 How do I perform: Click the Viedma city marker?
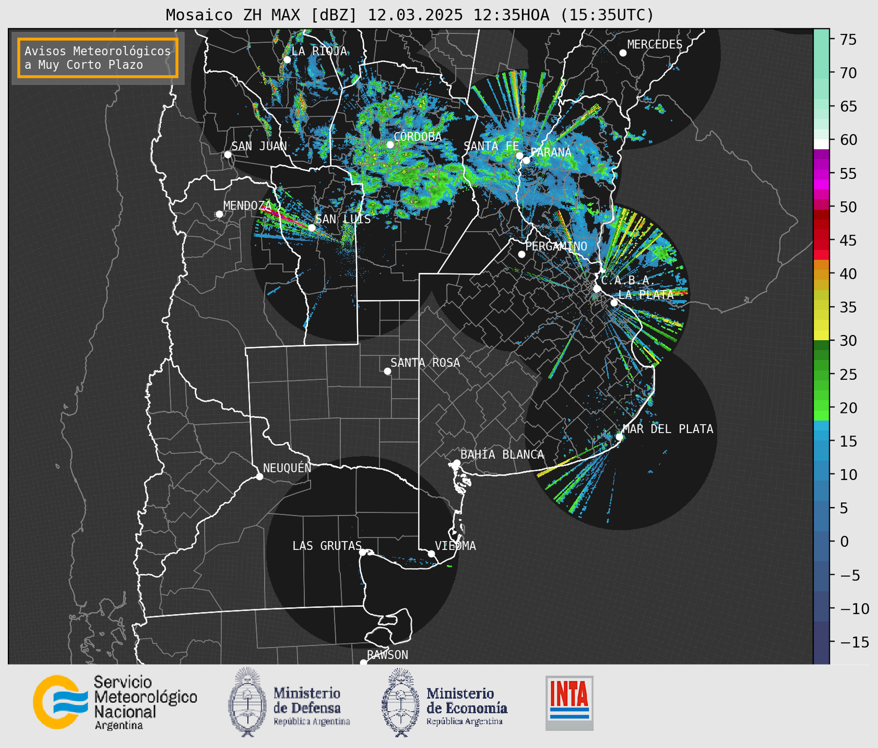pyautogui.click(x=431, y=553)
